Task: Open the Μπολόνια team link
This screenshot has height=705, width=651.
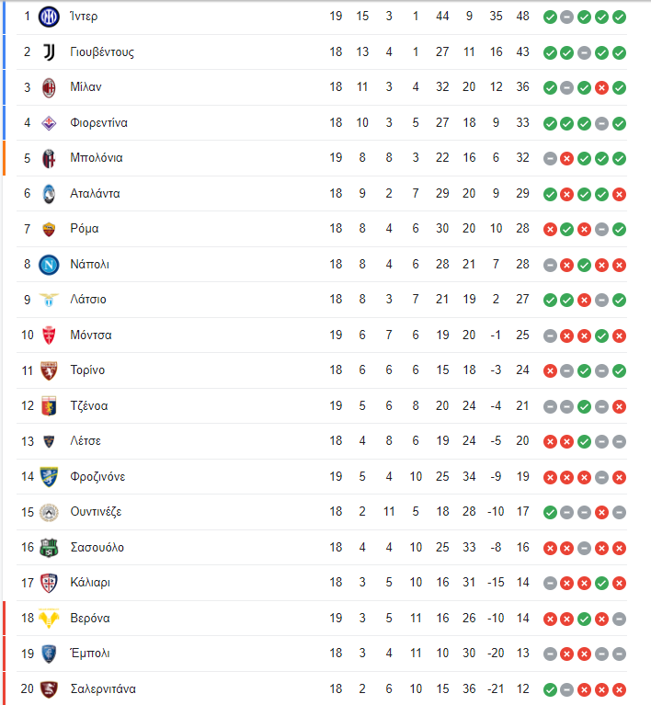Action: click(x=97, y=158)
